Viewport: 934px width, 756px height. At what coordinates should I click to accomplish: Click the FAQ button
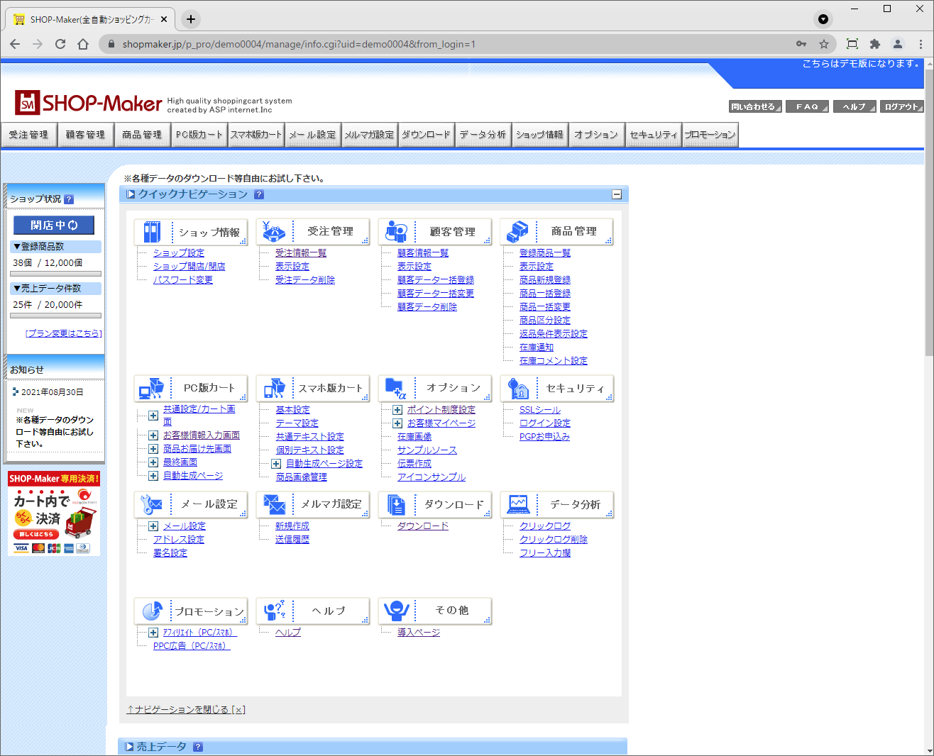point(807,106)
